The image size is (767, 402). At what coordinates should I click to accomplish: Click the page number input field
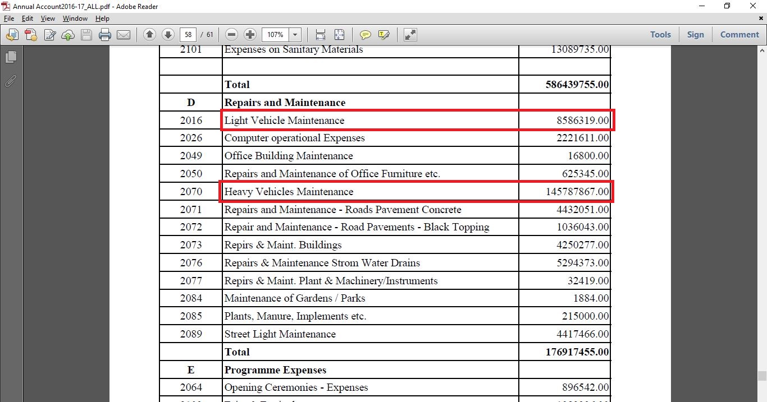[x=188, y=35]
